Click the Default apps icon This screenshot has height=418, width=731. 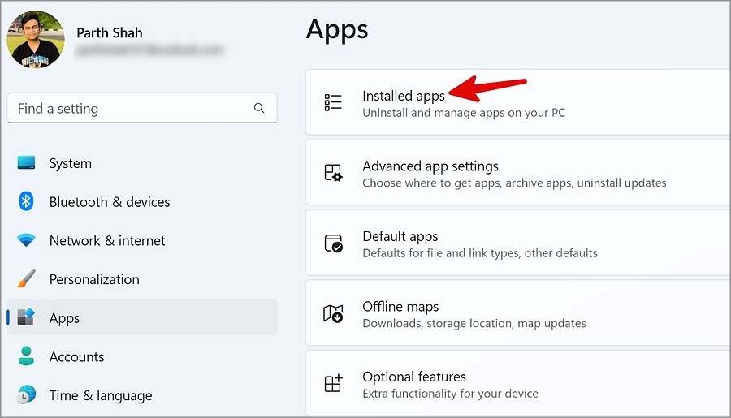point(333,243)
